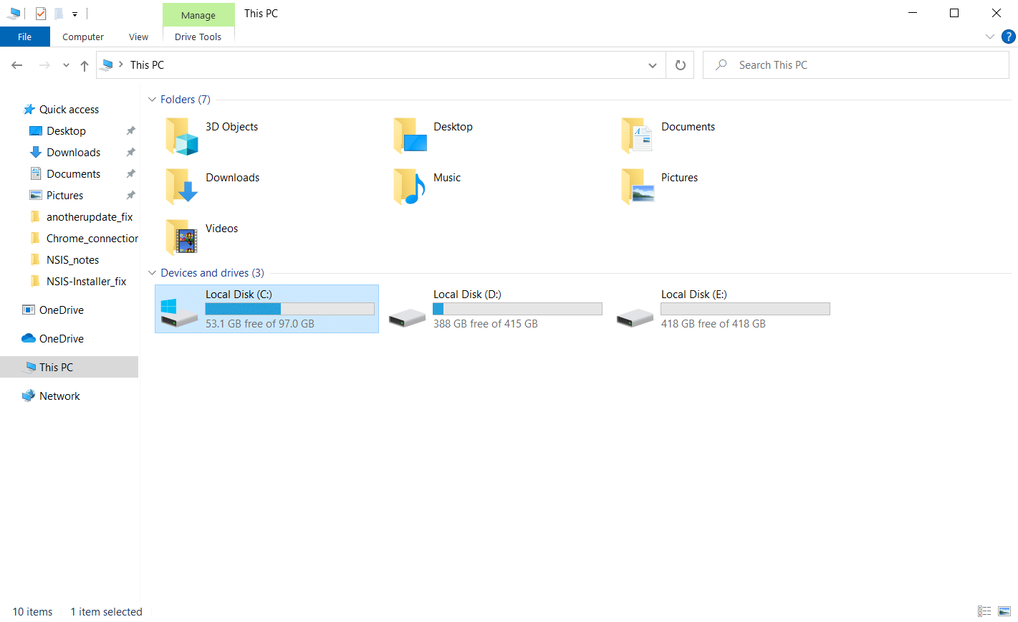Switch to details view icon in status bar

[985, 611]
